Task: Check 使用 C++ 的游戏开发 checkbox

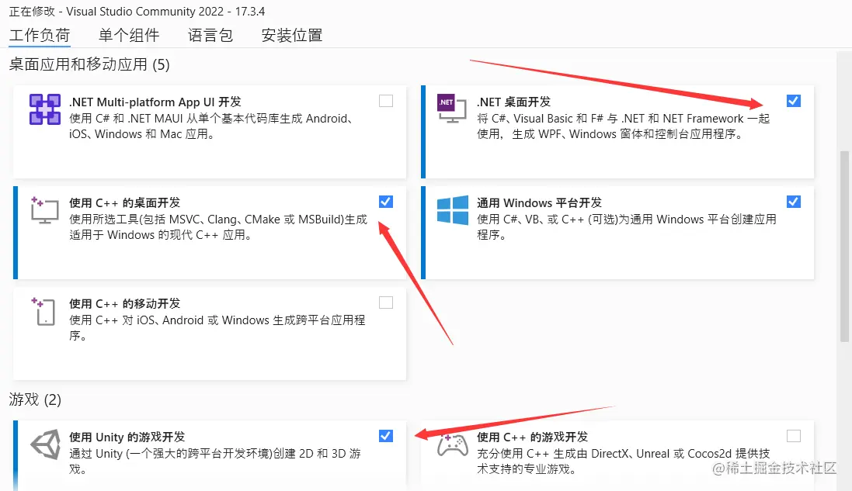Action: tap(793, 436)
